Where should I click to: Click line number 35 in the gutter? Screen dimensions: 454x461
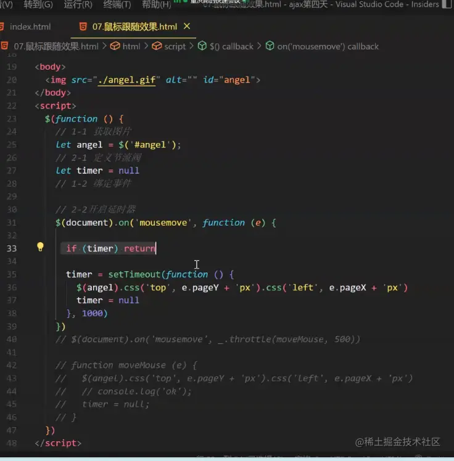click(x=12, y=274)
